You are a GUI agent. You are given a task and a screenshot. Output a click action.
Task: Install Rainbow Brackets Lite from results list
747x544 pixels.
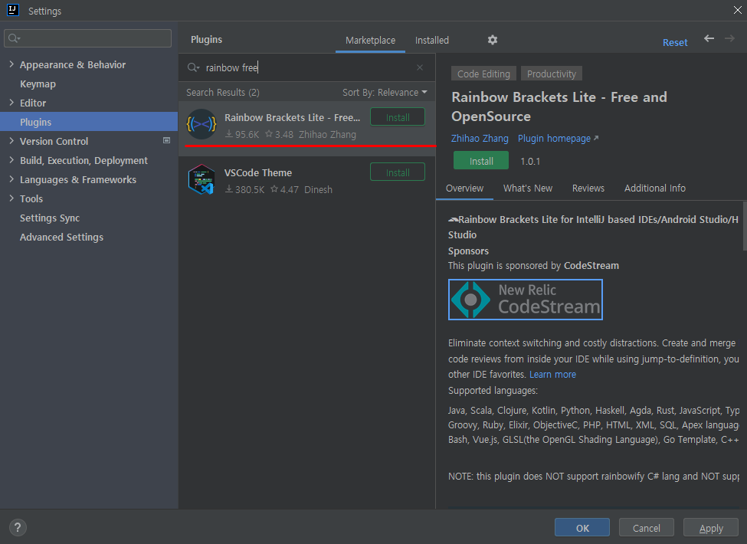pyautogui.click(x=398, y=117)
